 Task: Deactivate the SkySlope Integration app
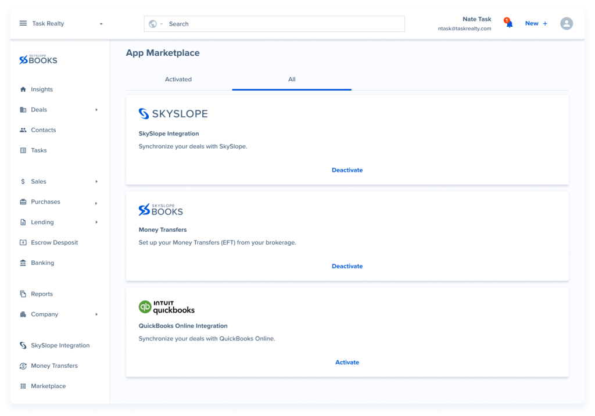347,170
